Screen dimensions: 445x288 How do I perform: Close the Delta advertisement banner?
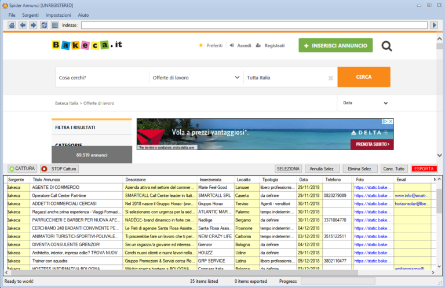391,122
